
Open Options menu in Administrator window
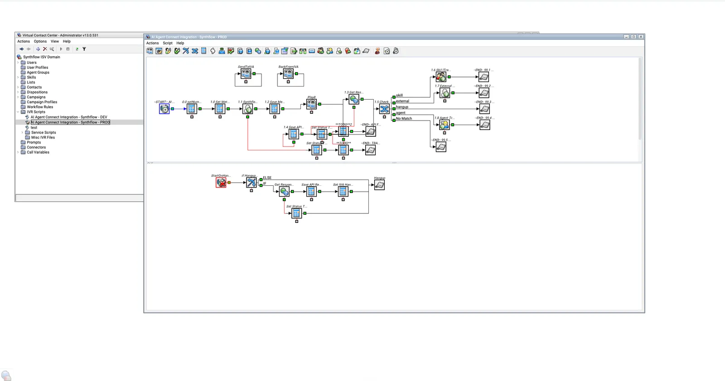[40, 41]
